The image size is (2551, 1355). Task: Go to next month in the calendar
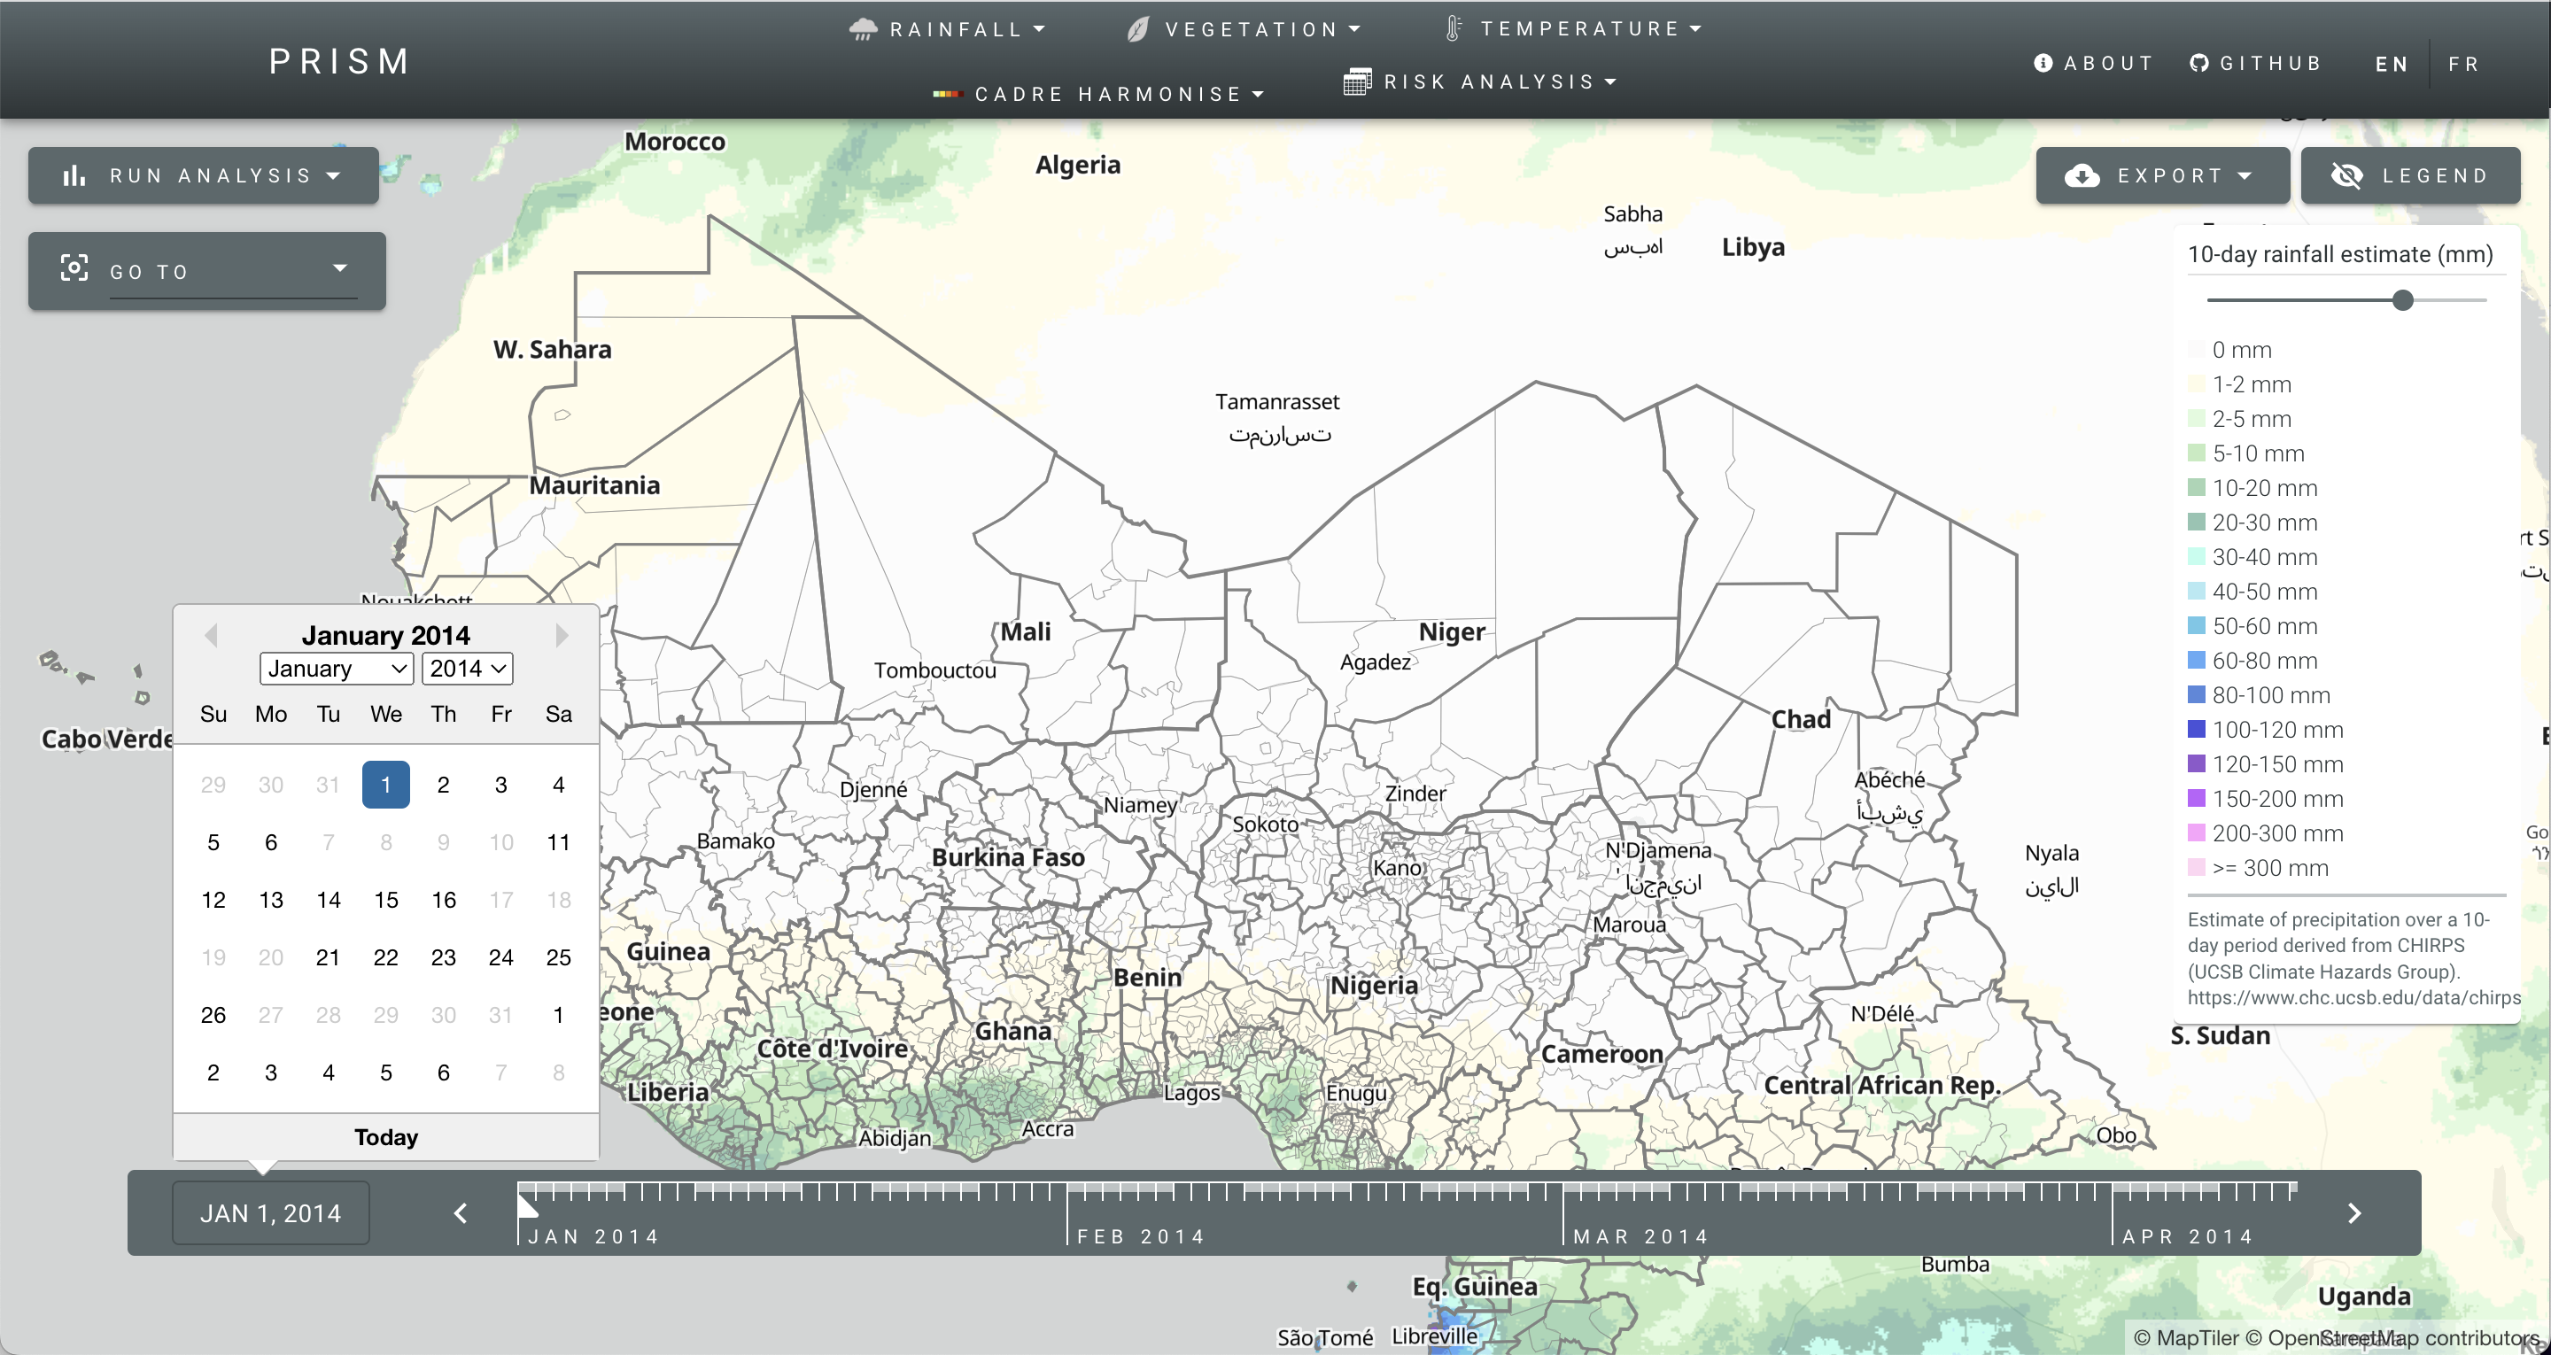[x=562, y=635]
